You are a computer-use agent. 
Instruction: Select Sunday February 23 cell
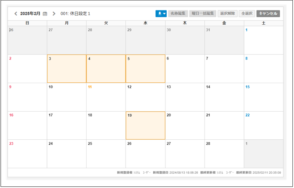click(27, 154)
